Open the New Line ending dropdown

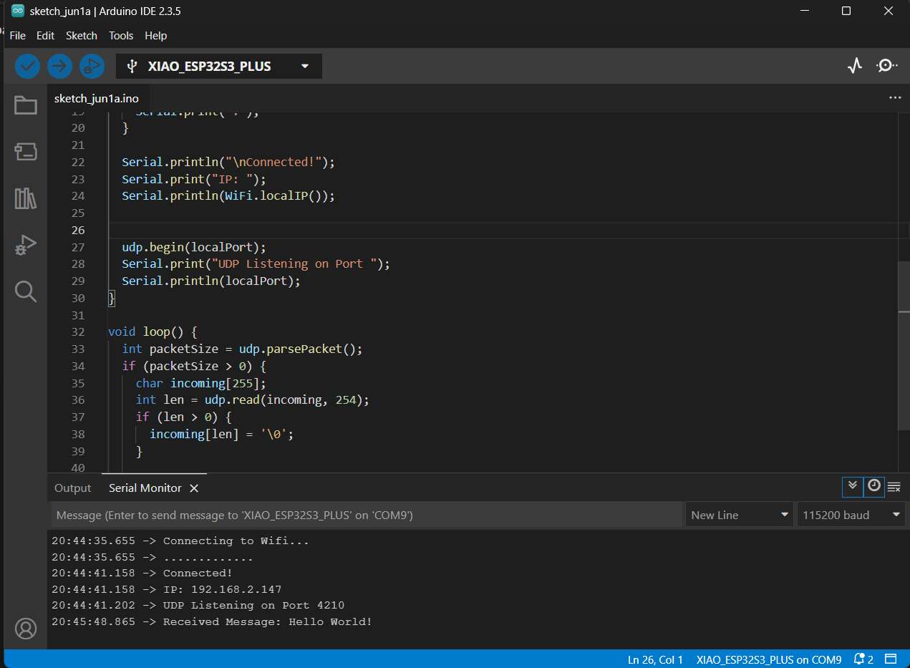click(739, 515)
